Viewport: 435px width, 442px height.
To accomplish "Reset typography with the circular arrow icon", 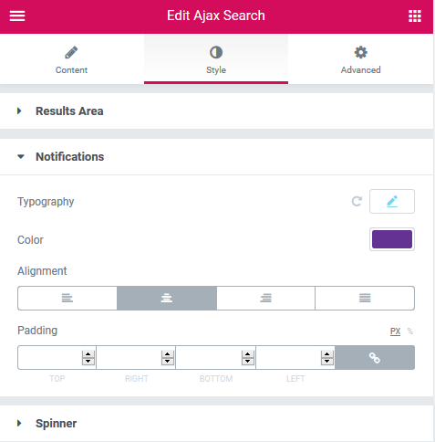I will click(357, 201).
